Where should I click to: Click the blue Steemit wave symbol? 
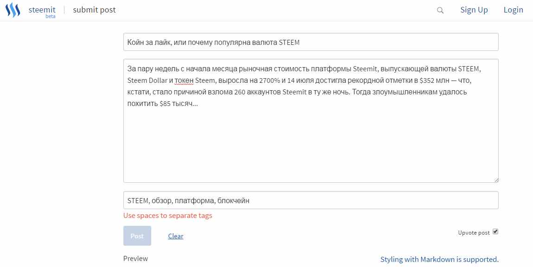pos(13,10)
